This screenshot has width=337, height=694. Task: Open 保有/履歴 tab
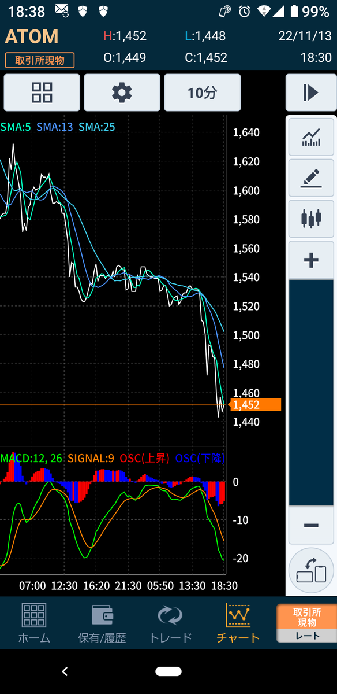pyautogui.click(x=102, y=623)
